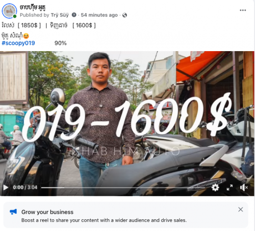Select the Grow your business heading
The image size is (255, 231).
47,212
